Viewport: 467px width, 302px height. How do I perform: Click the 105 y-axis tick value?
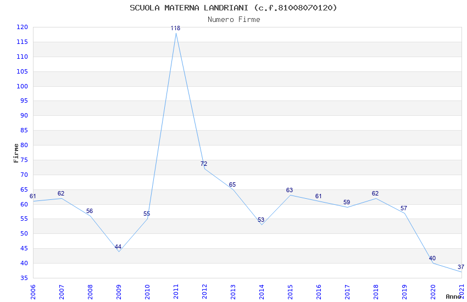[x=23, y=72]
